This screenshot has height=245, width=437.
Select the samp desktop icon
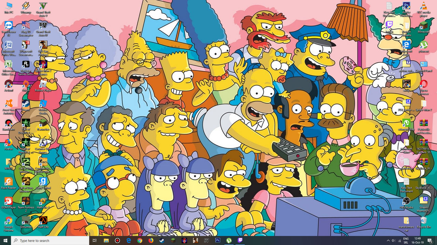[406, 85]
